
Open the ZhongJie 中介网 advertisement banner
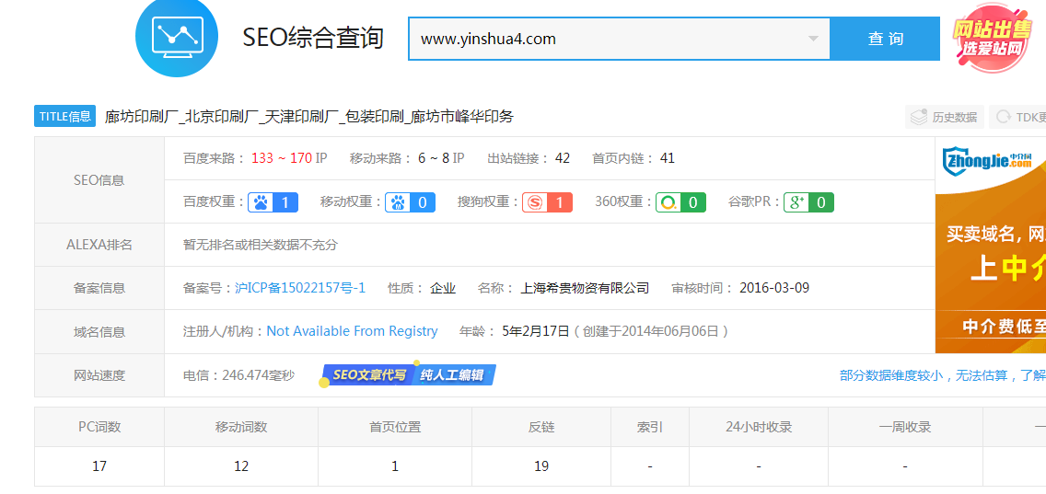(990, 247)
